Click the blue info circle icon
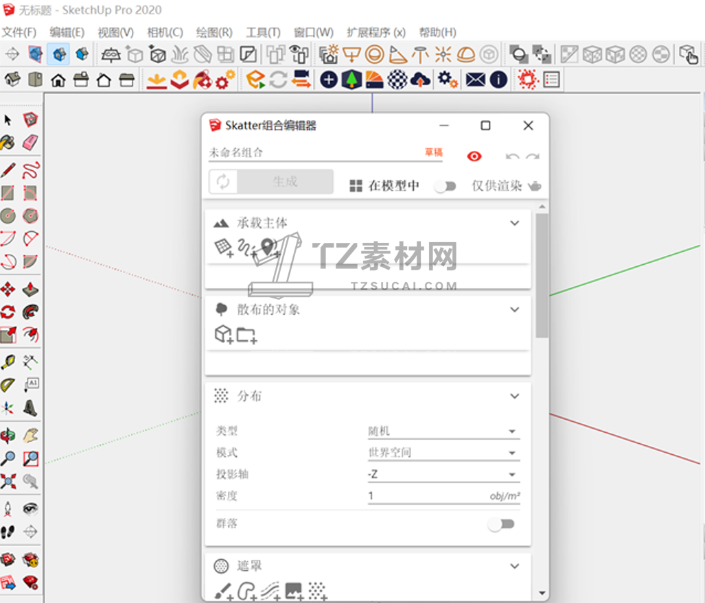Viewport: 705px width, 603px height. 498,80
